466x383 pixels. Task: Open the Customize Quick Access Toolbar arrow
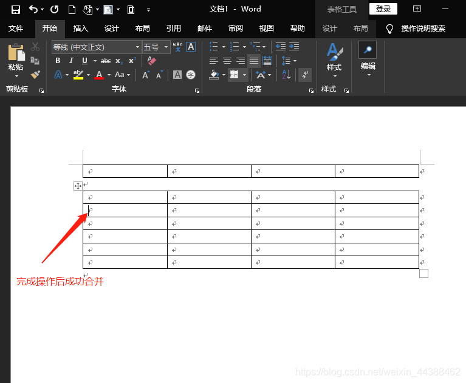(x=149, y=10)
